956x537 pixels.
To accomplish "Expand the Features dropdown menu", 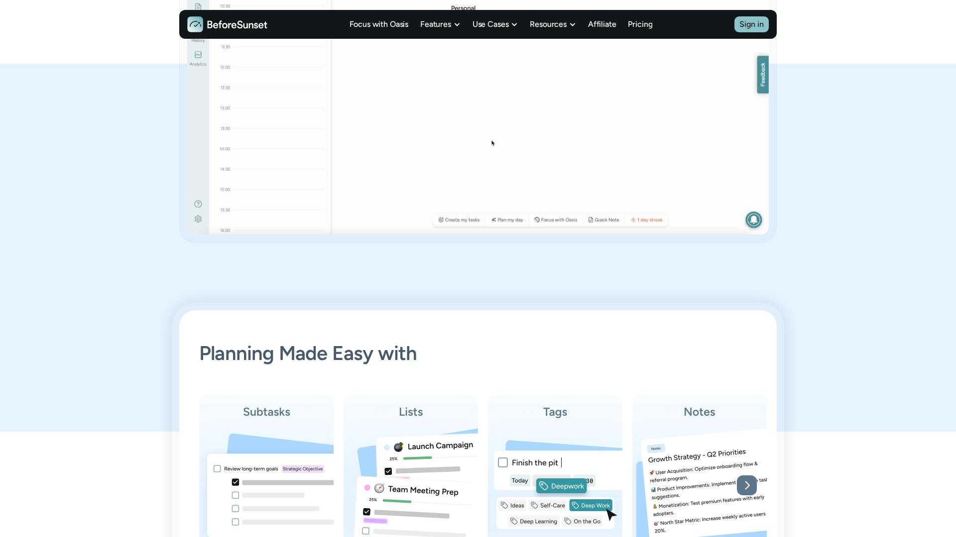I will point(440,24).
